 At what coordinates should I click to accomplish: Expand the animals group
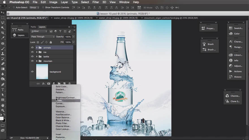pyautogui.click(x=37, y=48)
